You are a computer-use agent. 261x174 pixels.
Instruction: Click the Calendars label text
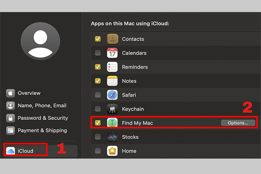(x=134, y=53)
